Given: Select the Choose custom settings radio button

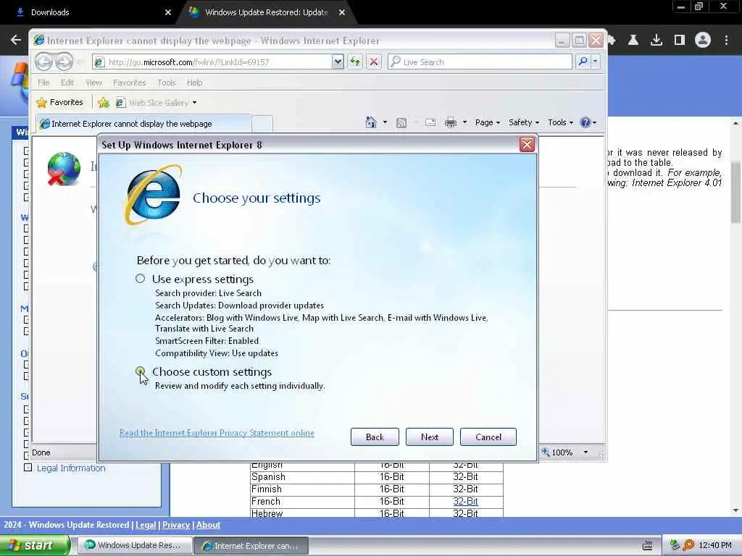Looking at the screenshot, I should [x=140, y=371].
